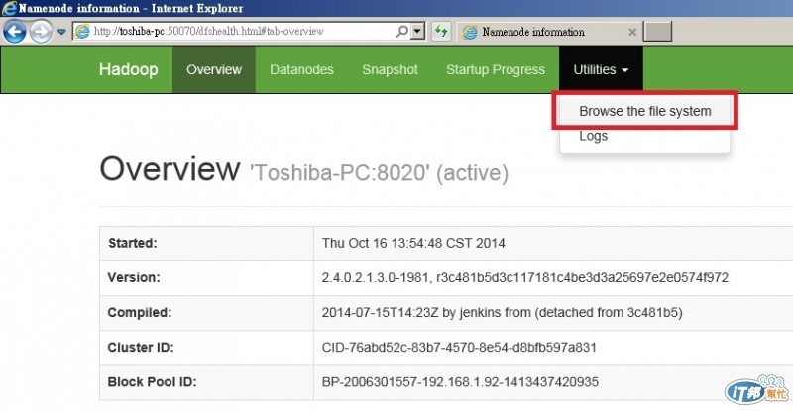793x411 pixels.
Task: Click the page icon in address bar
Action: [x=82, y=32]
